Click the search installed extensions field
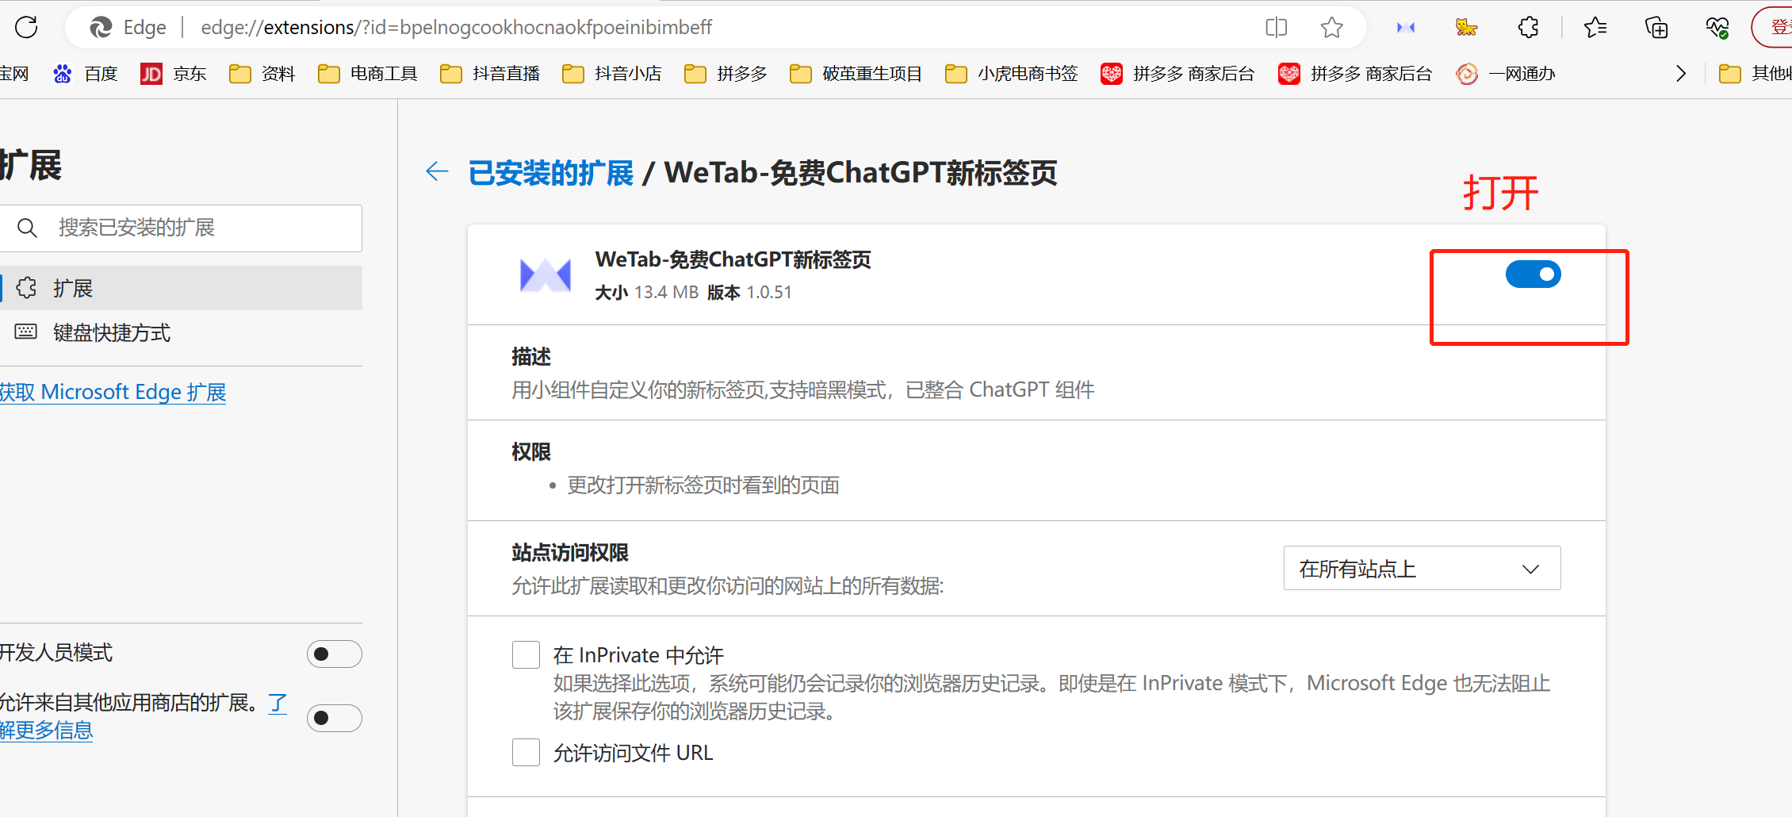Image resolution: width=1792 pixels, height=817 pixels. 181,228
